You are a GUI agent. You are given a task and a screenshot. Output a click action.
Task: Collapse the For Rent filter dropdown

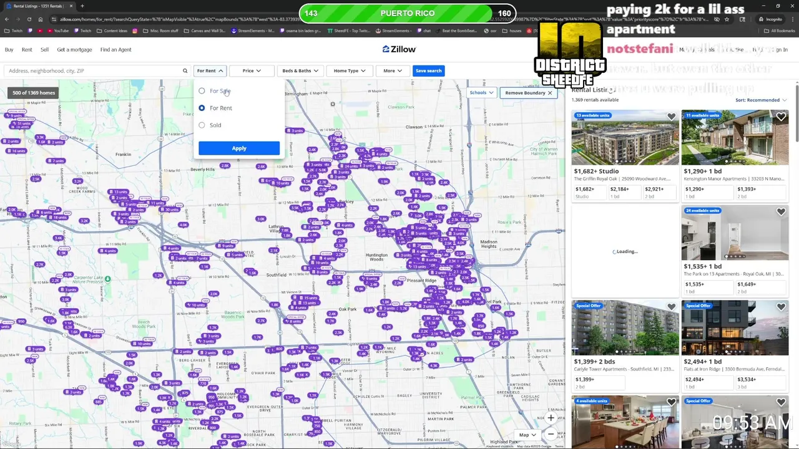click(x=210, y=71)
